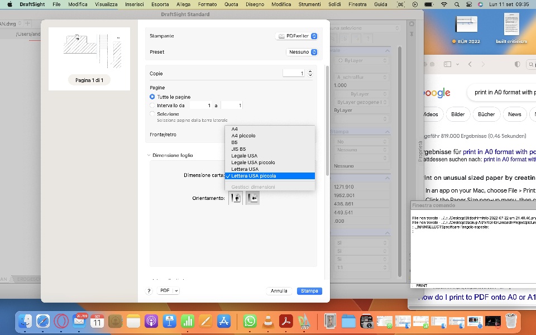This screenshot has height=335, width=536.
Task: Open Mail app in the Dock
Action: pos(79,322)
